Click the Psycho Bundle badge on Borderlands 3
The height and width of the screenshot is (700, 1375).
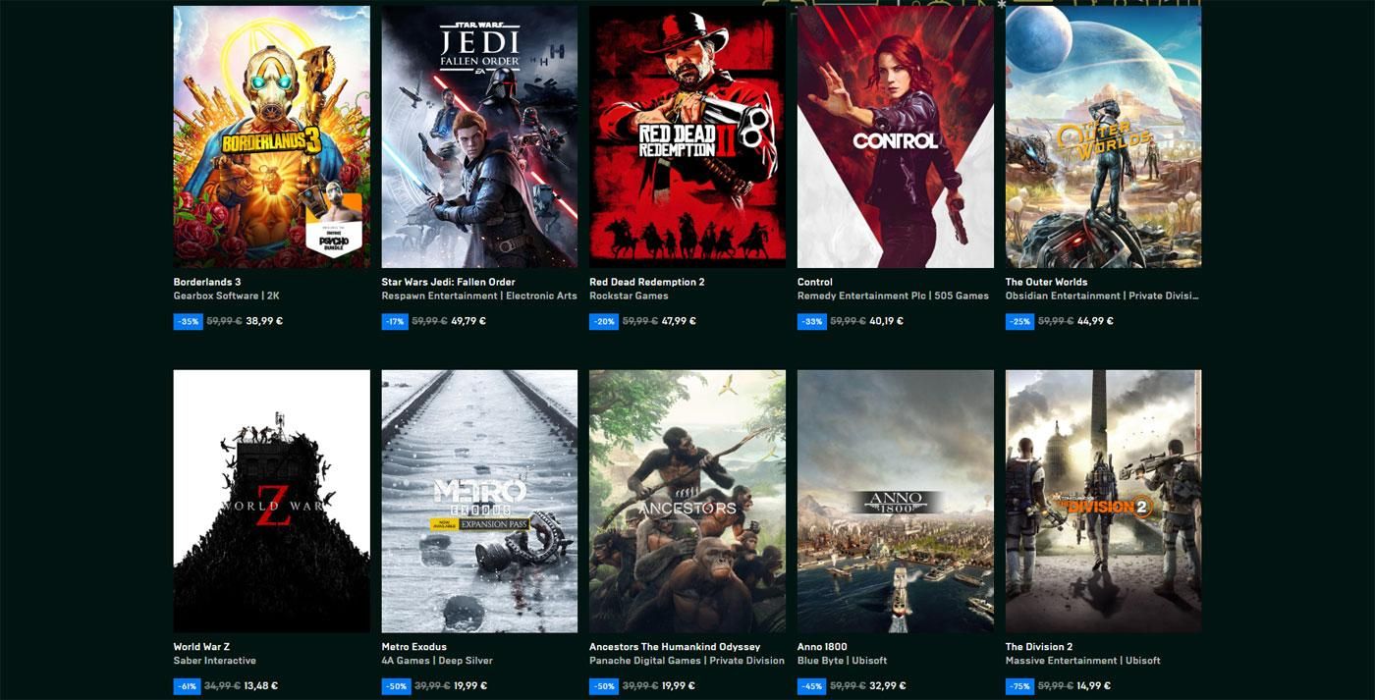pyautogui.click(x=334, y=224)
